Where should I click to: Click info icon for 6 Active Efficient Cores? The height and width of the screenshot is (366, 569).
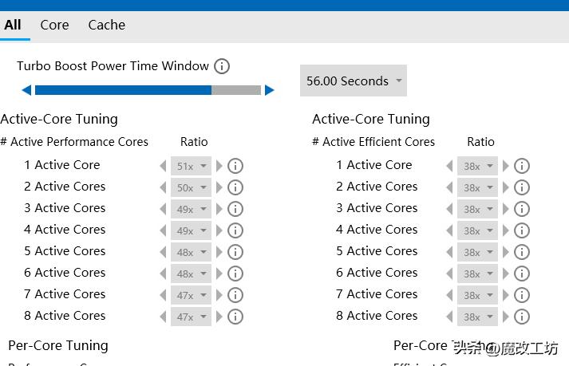point(522,274)
